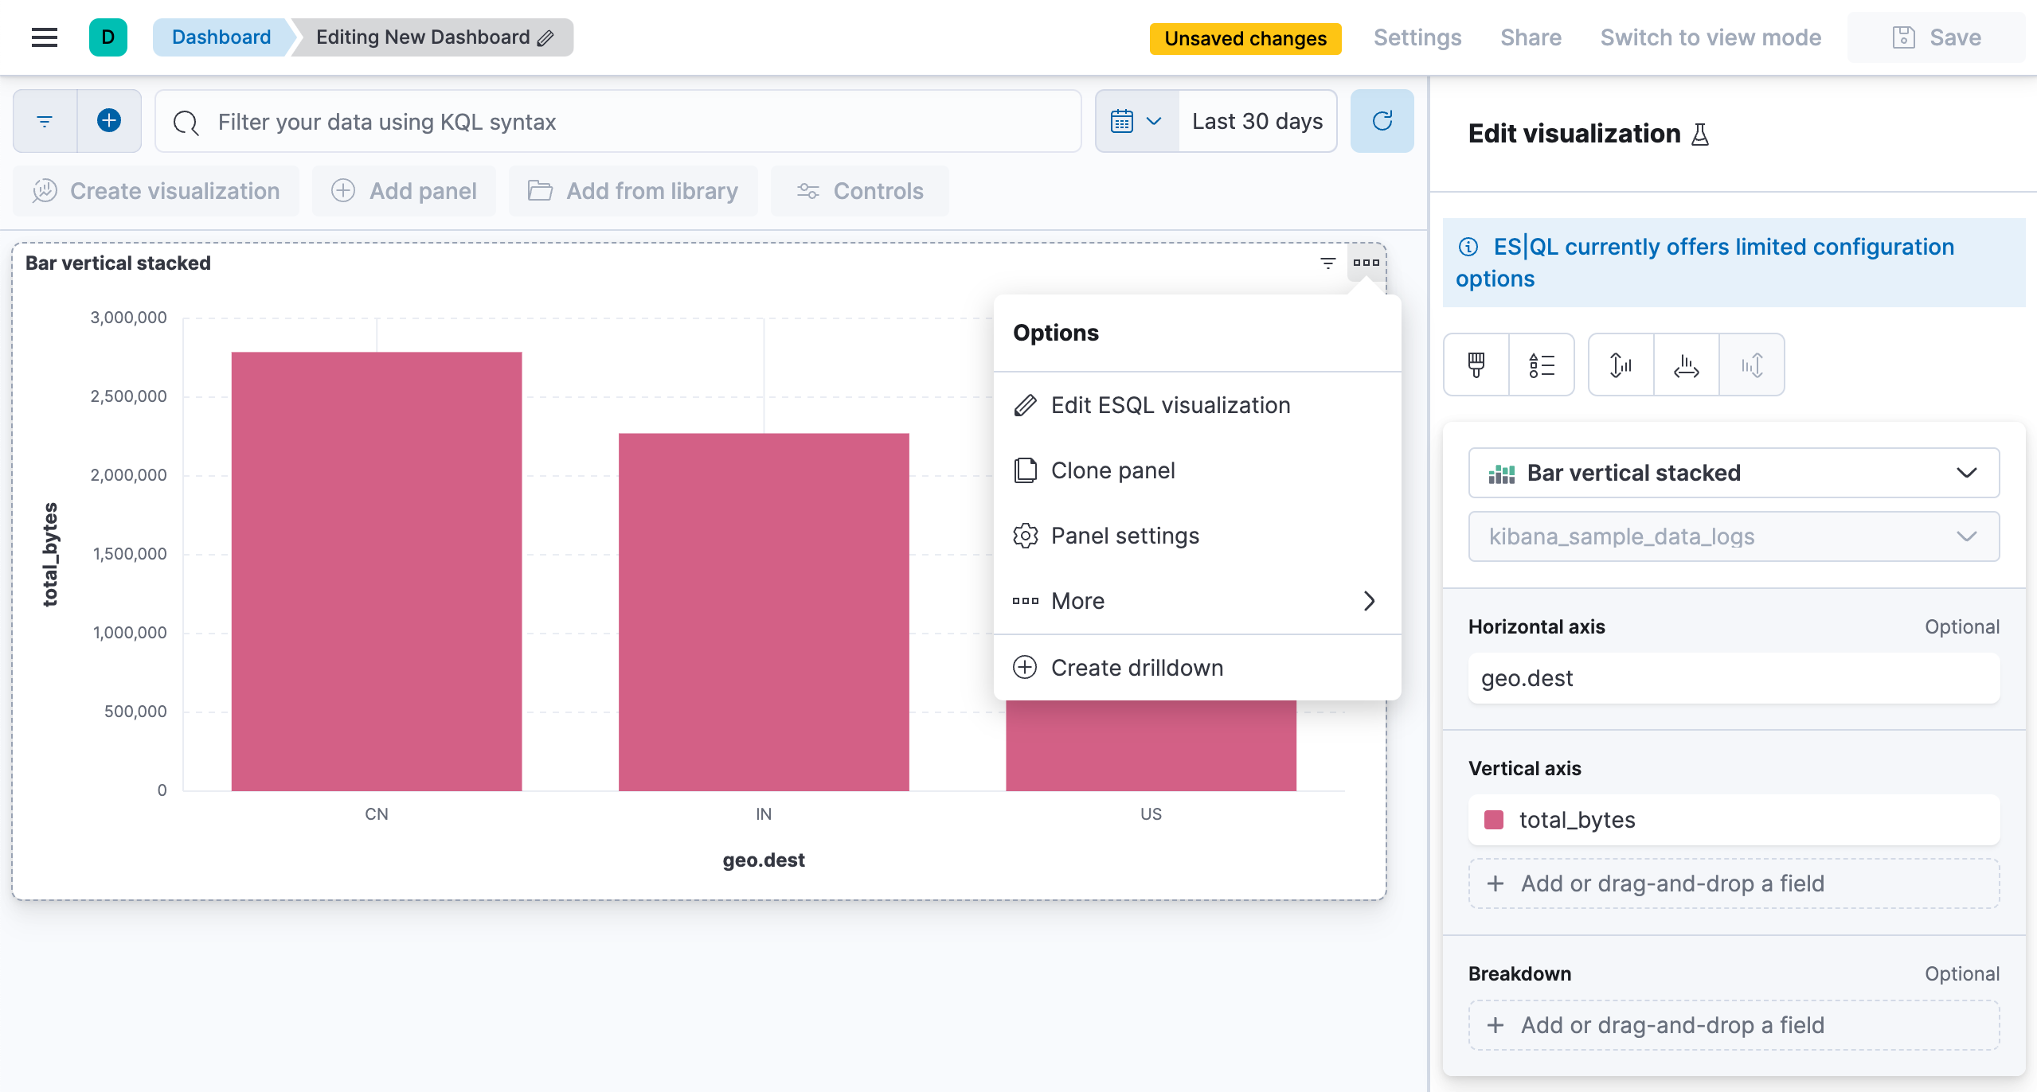Expand the date quick-select chevron
The image size is (2037, 1092).
[x=1153, y=121]
